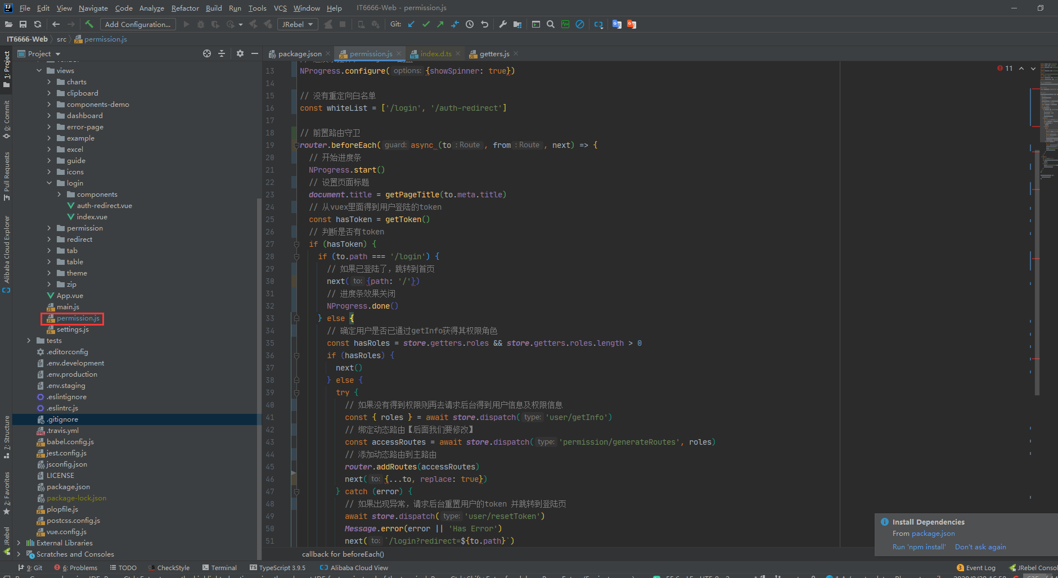
Task: Toggle the Terminal tool window
Action: pos(219,567)
